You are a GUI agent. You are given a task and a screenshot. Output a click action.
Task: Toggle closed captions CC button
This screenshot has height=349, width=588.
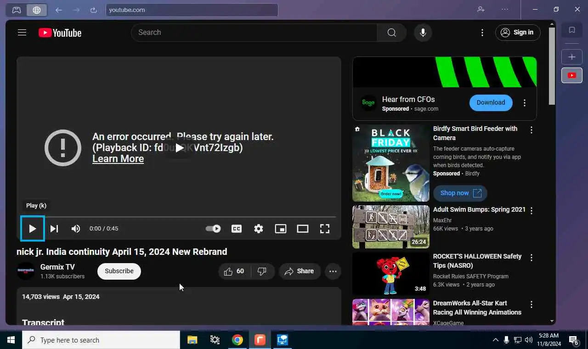coord(237,228)
